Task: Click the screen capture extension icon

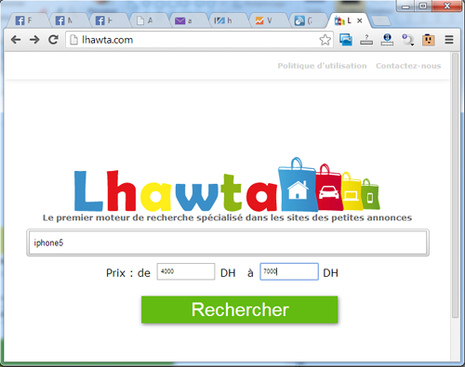Action: click(346, 40)
